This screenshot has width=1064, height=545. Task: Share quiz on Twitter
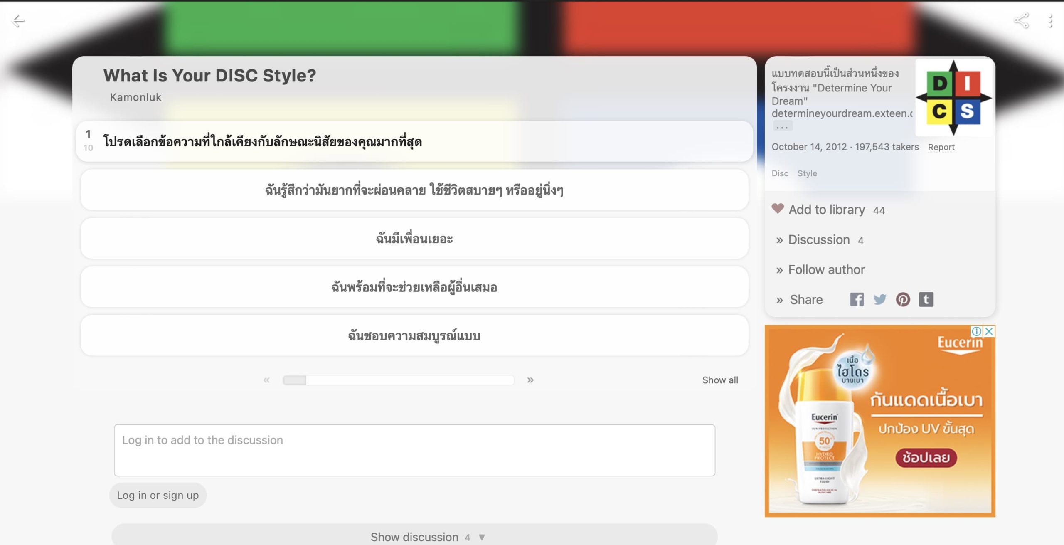click(879, 299)
